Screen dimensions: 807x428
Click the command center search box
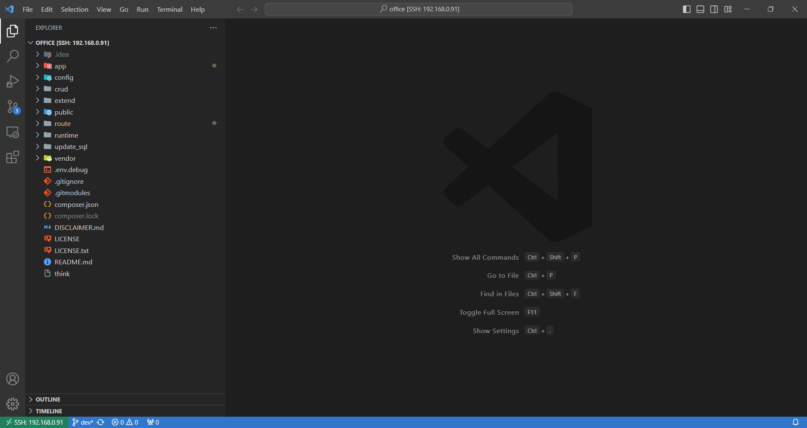tap(419, 9)
